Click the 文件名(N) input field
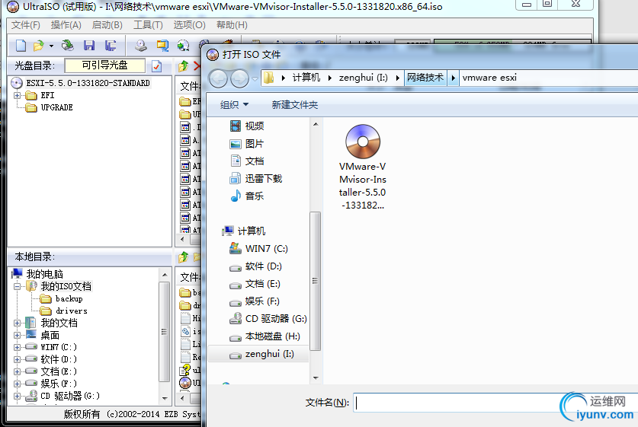 pos(495,402)
